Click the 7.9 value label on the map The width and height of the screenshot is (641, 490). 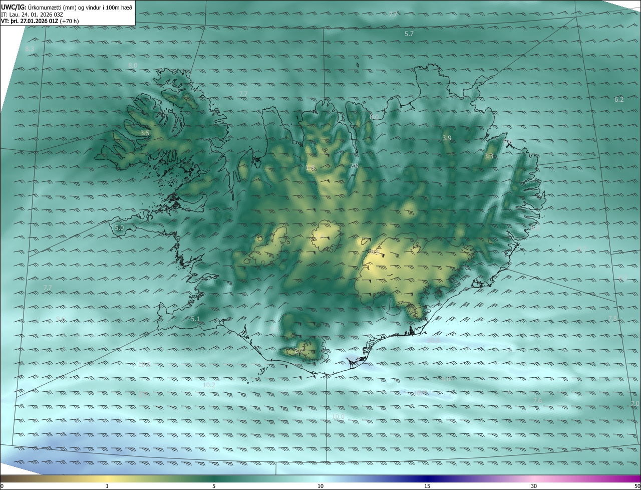[x=354, y=166]
